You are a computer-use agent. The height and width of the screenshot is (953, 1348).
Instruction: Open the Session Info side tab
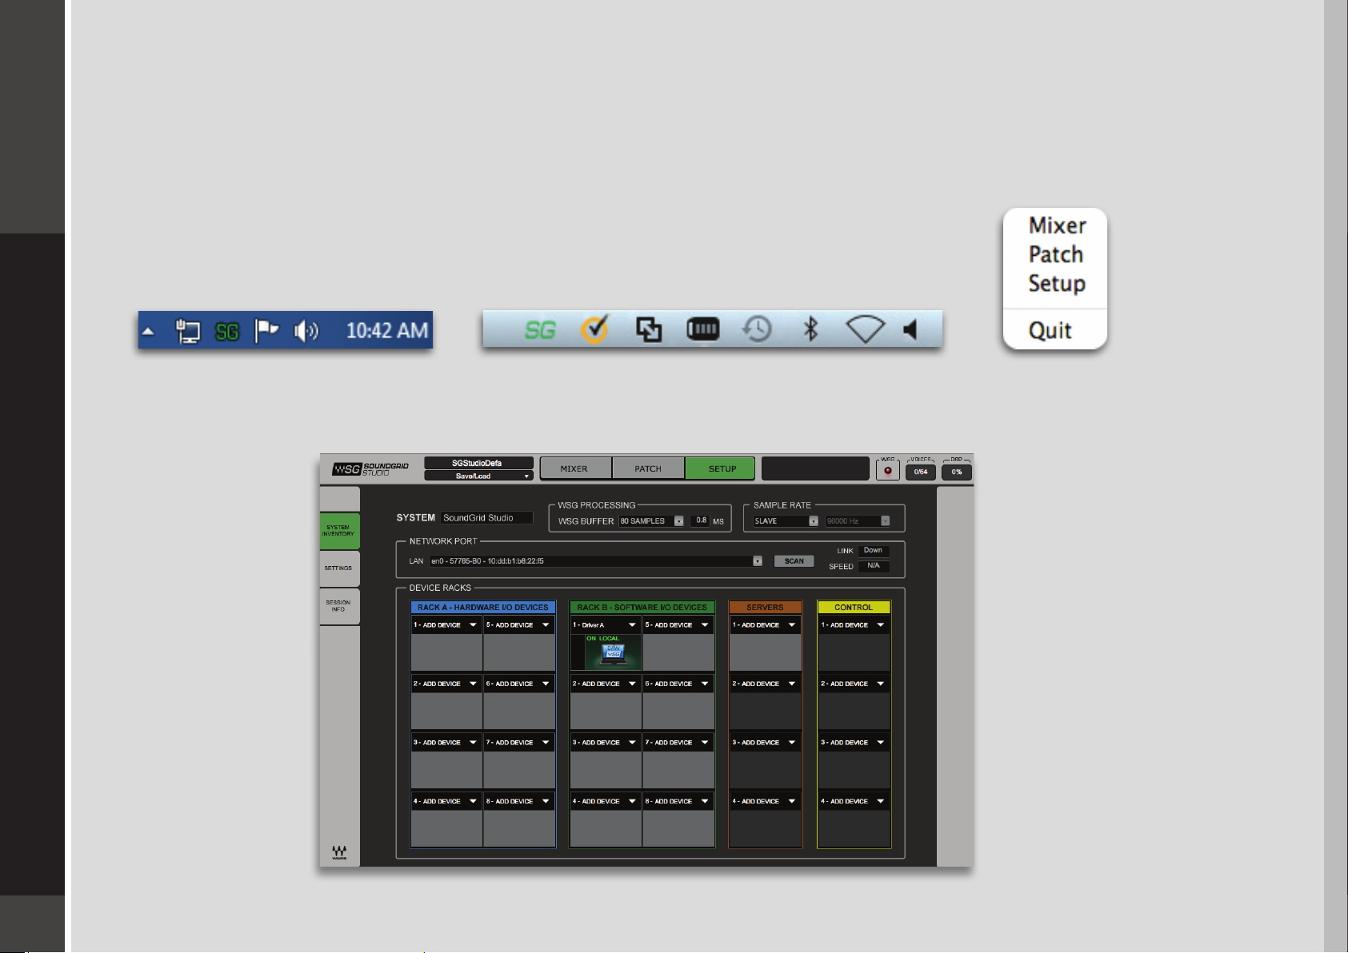[339, 606]
